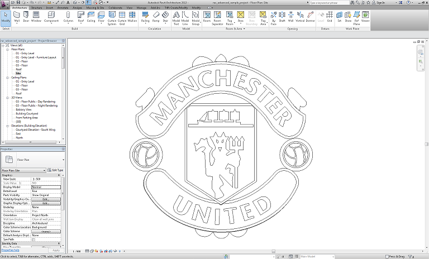Click the Color Scheme <none> button

(x=46, y=232)
